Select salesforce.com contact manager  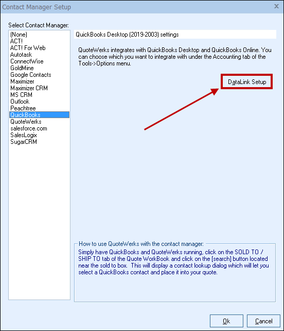40,128
